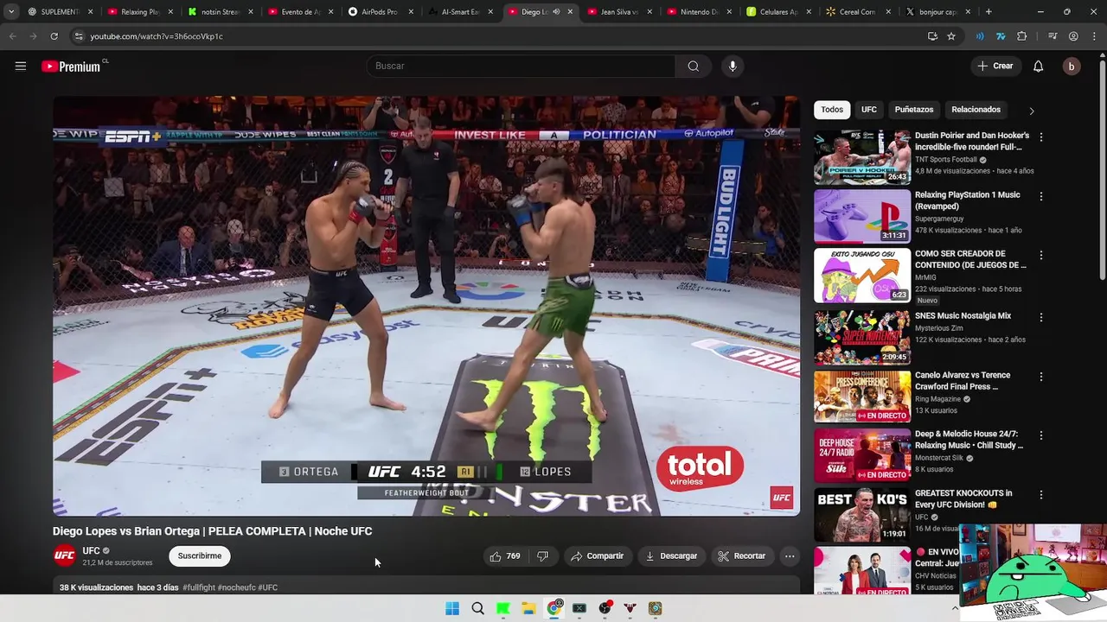The width and height of the screenshot is (1107, 622).
Task: Open OBS Studio from taskbar
Action: click(605, 608)
